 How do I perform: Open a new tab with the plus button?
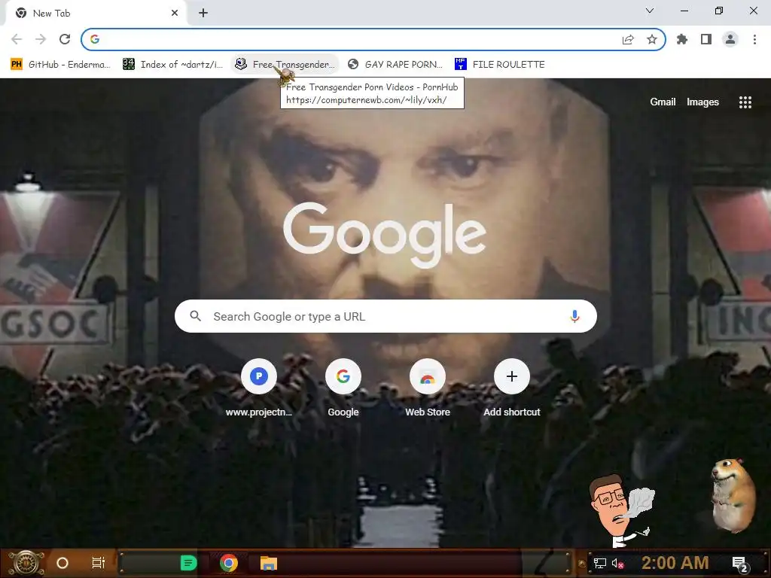click(x=203, y=14)
